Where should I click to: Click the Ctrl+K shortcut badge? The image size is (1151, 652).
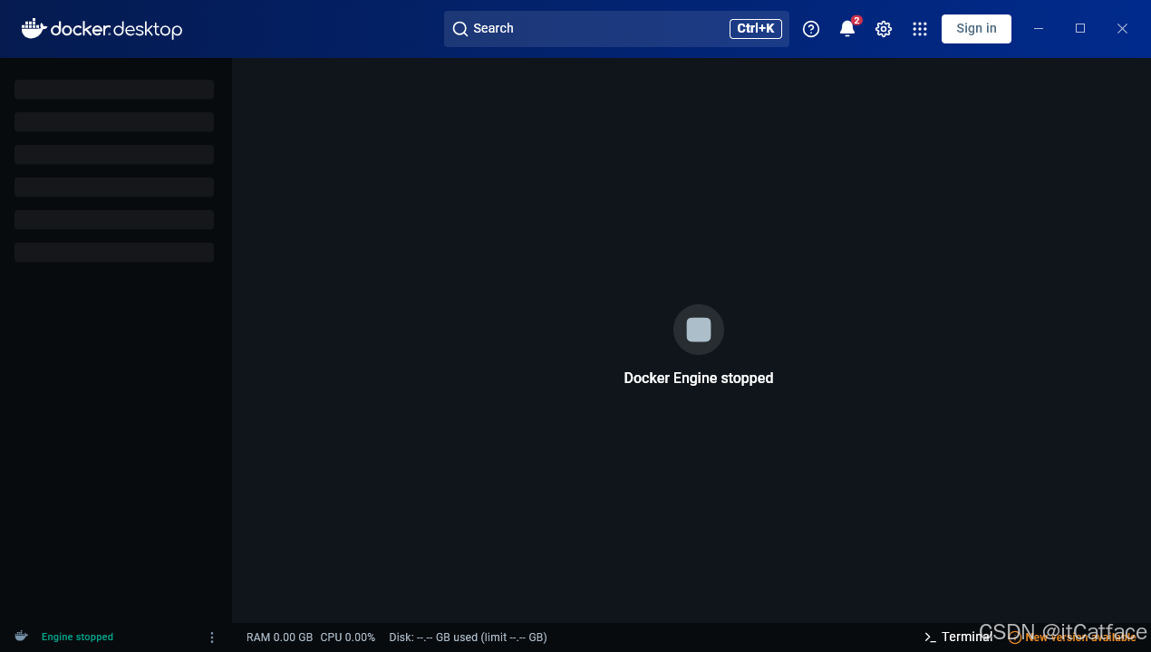tap(756, 29)
